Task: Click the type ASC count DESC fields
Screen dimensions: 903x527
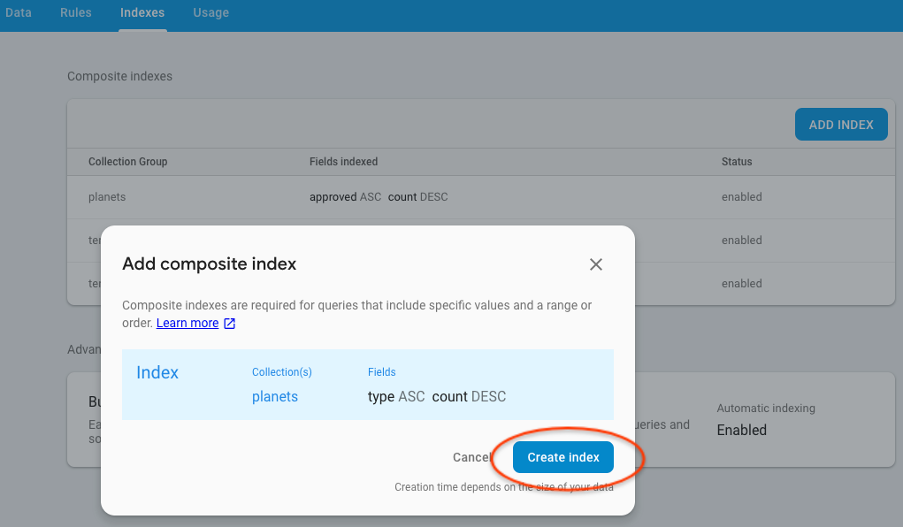Action: click(437, 397)
